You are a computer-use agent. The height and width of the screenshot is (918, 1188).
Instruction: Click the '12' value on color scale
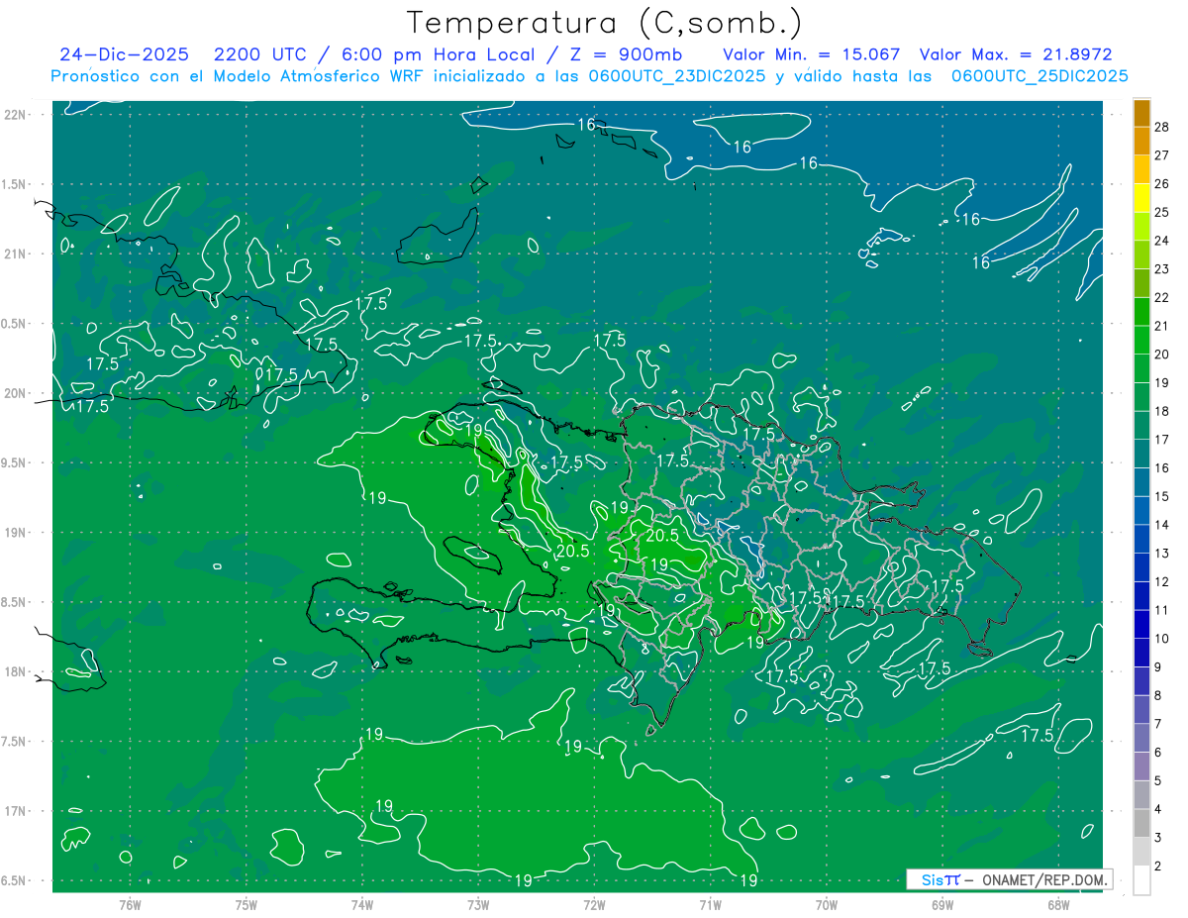tap(1162, 582)
